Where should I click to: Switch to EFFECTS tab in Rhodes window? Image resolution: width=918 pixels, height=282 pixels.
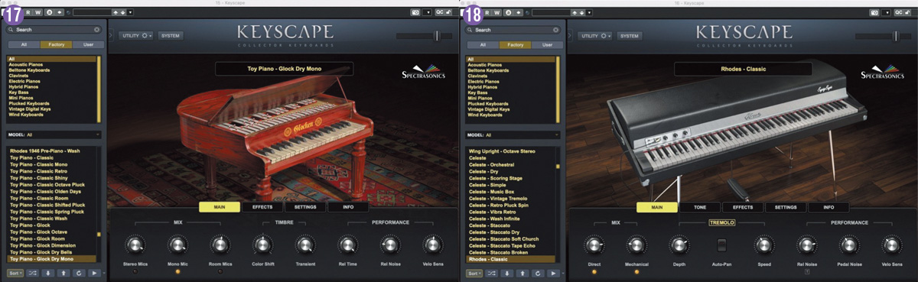(743, 207)
